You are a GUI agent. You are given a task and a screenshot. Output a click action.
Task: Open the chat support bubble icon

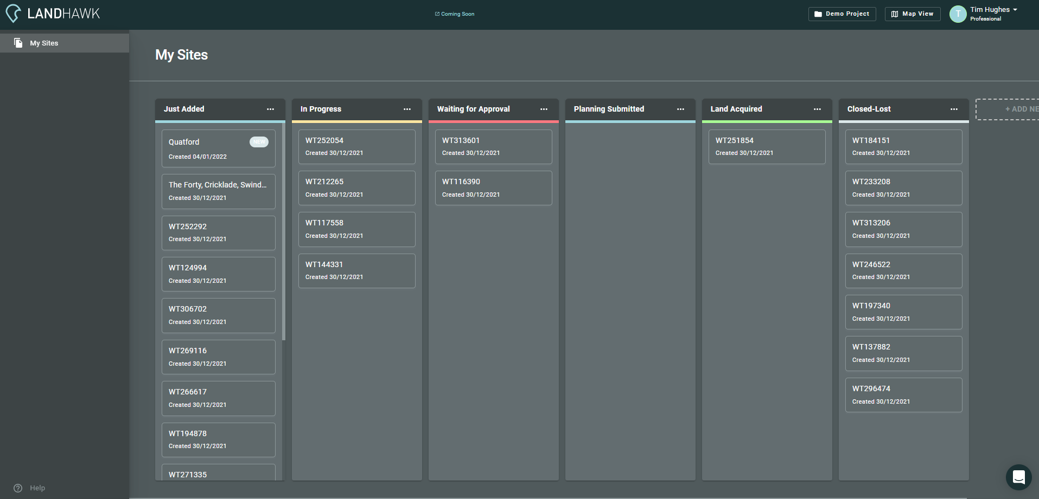1018,477
